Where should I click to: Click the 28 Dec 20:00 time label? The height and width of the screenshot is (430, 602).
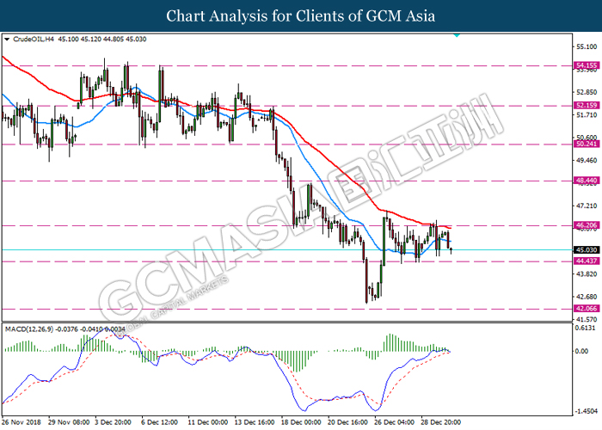pos(441,422)
